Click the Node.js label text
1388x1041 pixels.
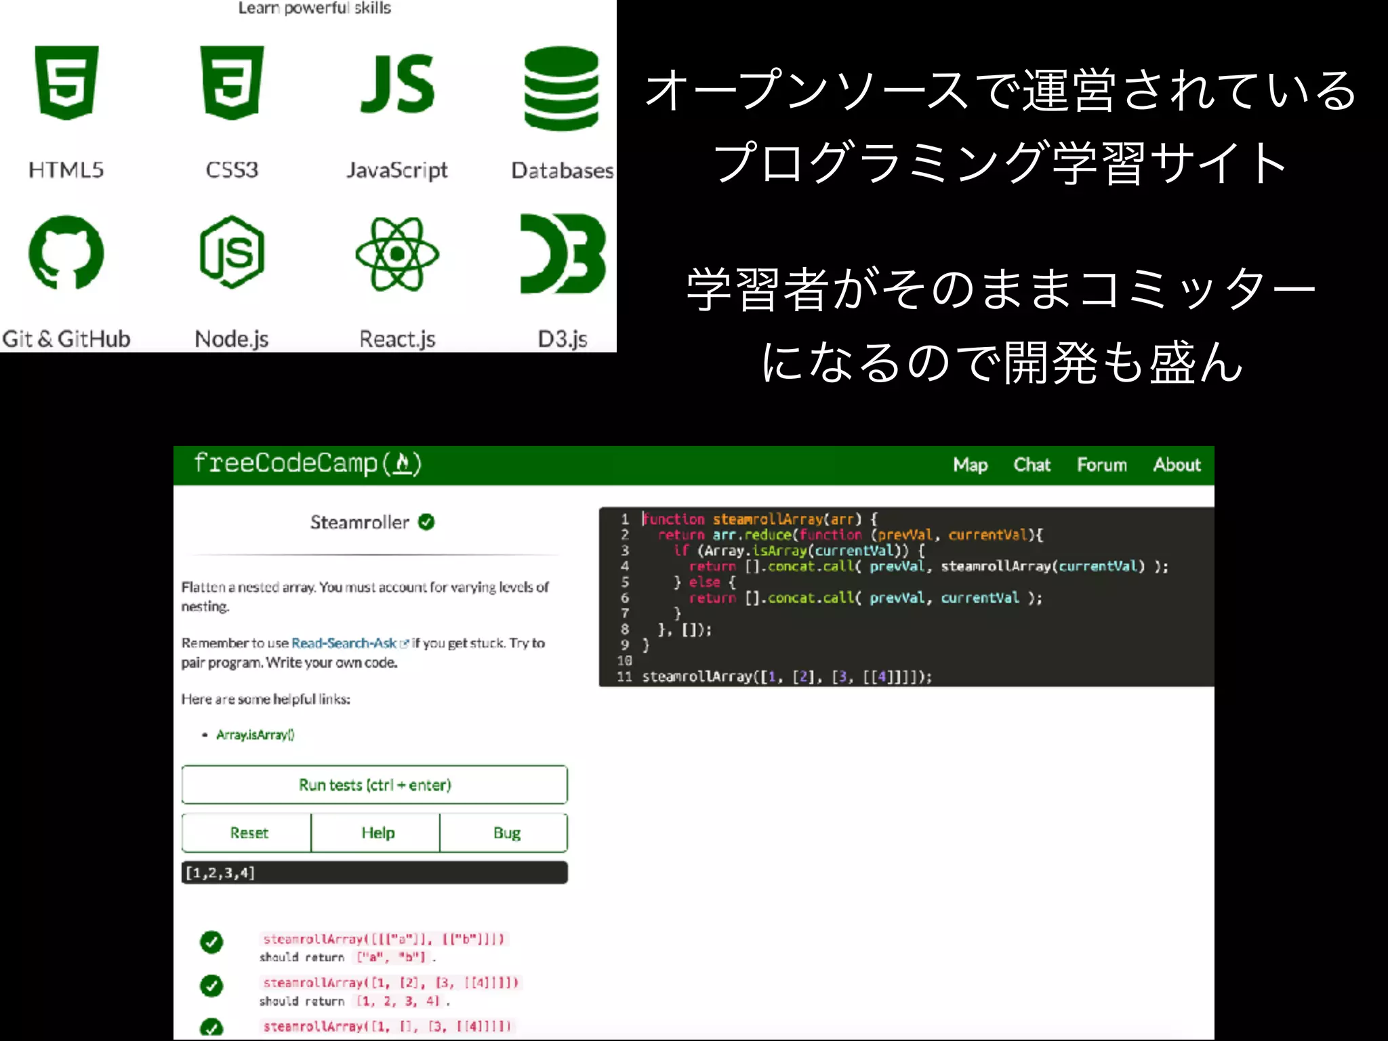click(232, 339)
